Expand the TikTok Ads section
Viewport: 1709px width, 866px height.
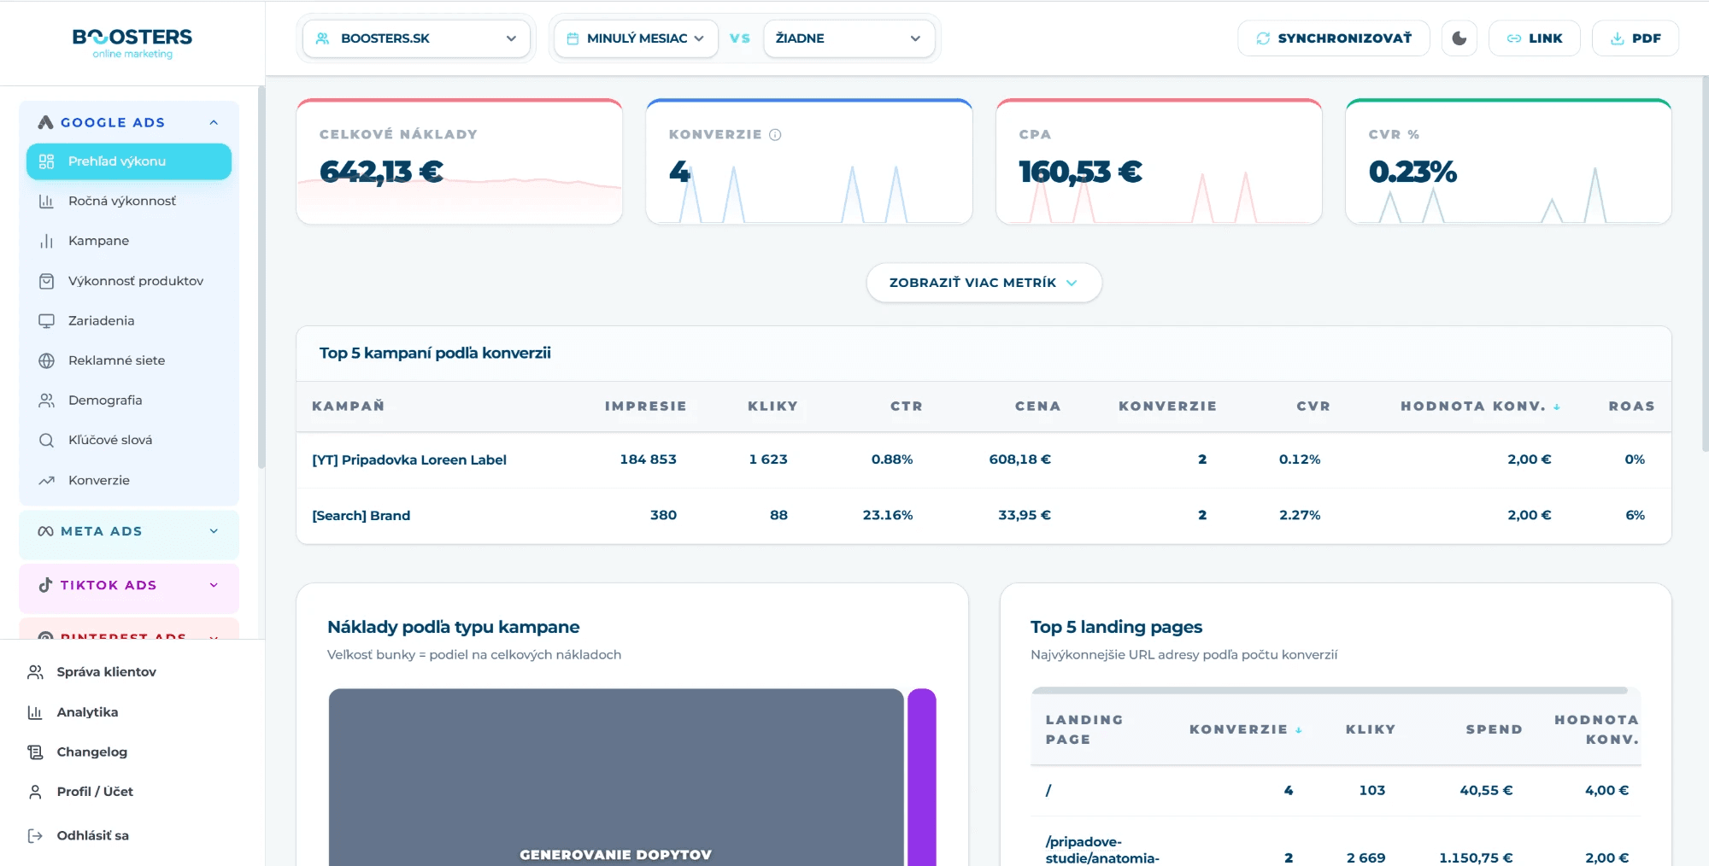point(214,585)
